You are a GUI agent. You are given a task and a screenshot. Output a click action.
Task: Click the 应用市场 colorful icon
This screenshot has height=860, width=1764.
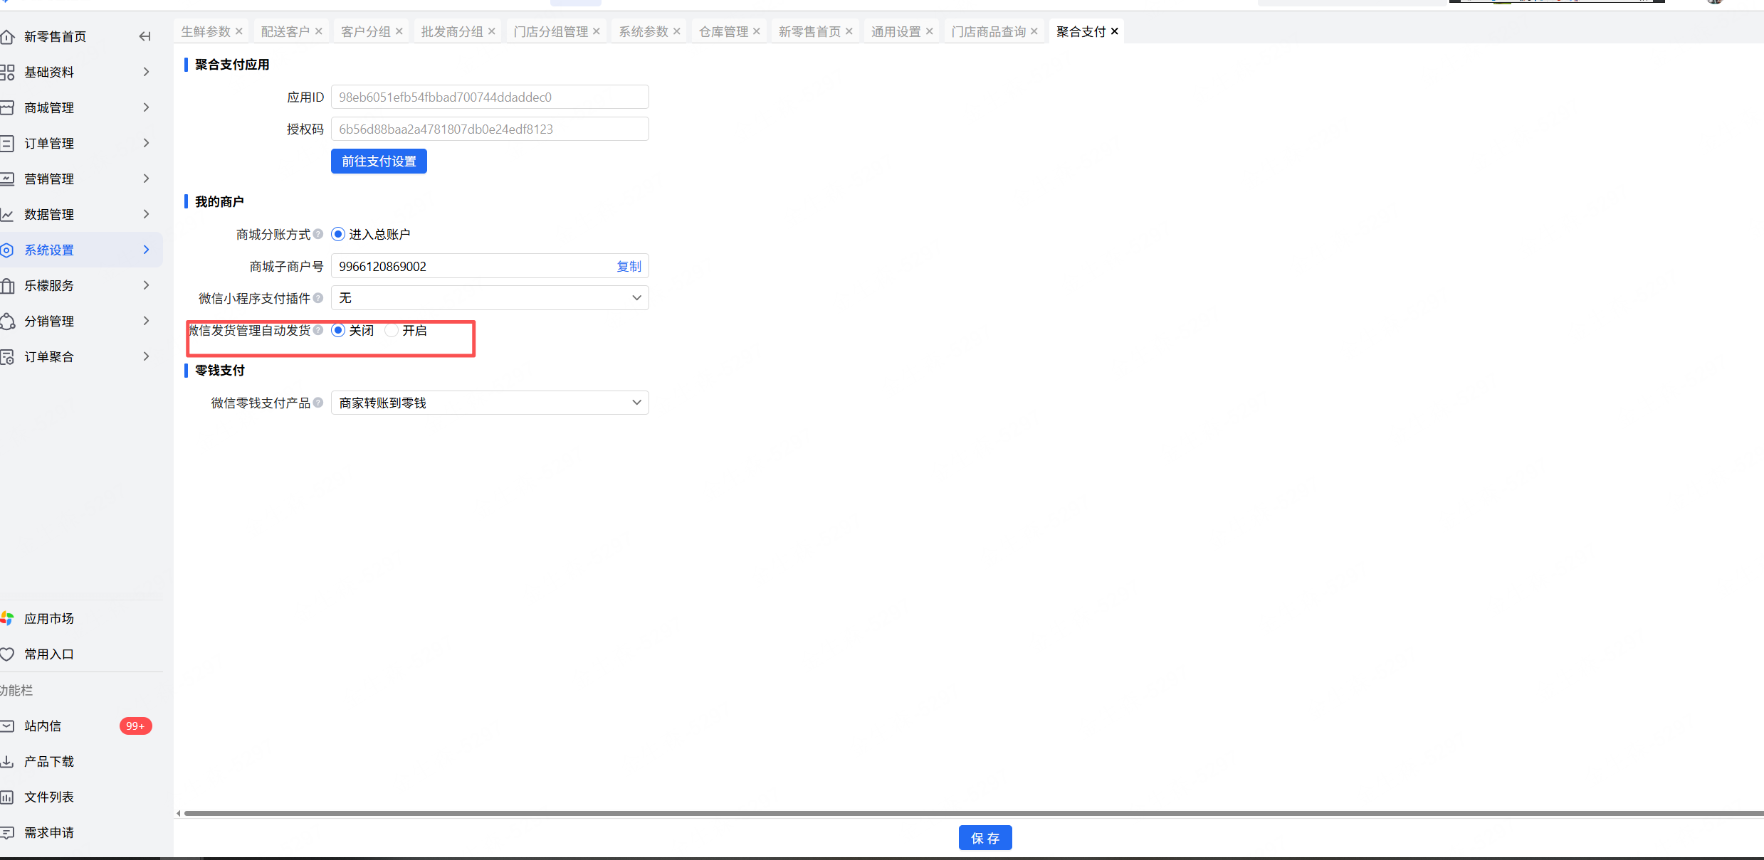tap(7, 618)
